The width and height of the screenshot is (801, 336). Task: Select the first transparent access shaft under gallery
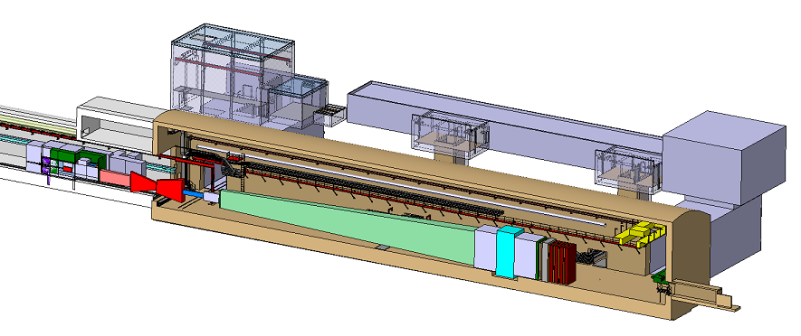(x=451, y=134)
